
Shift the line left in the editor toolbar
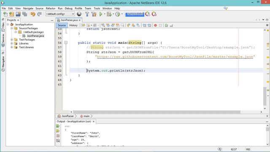(x=144, y=25)
